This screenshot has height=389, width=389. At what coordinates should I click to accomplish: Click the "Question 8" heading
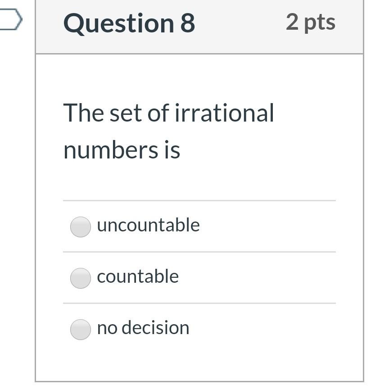129,23
